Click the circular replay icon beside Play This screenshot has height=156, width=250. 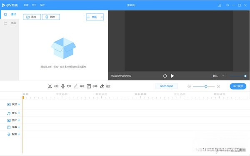[165, 76]
